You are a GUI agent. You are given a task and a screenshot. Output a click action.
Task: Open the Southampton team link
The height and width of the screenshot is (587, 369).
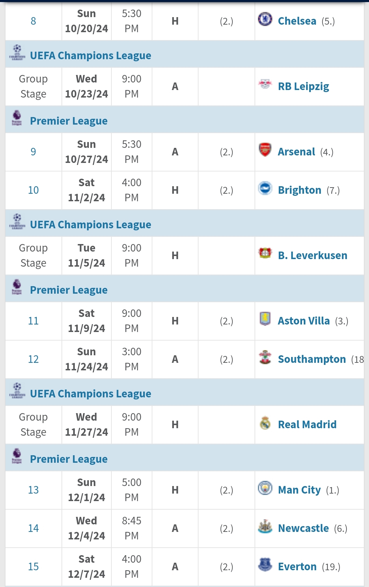312,359
